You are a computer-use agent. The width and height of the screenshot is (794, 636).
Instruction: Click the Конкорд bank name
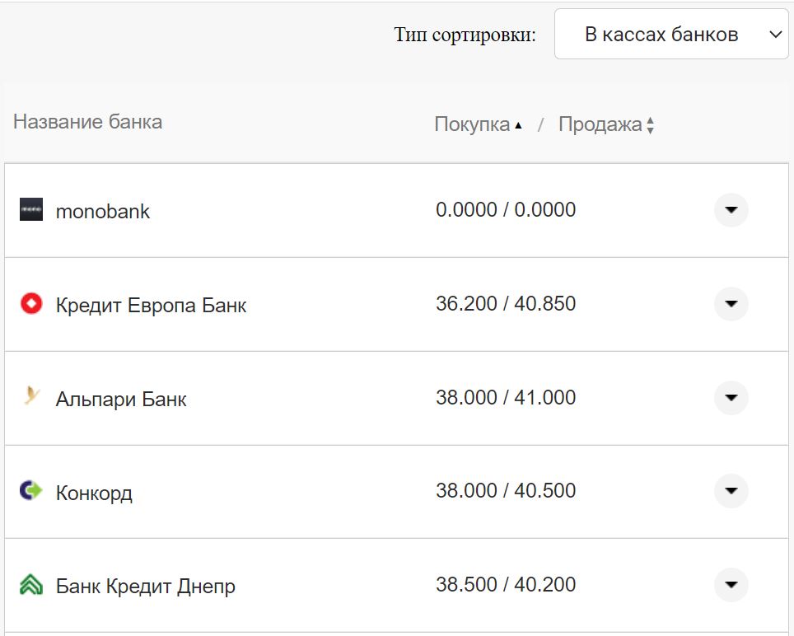pyautogui.click(x=94, y=493)
